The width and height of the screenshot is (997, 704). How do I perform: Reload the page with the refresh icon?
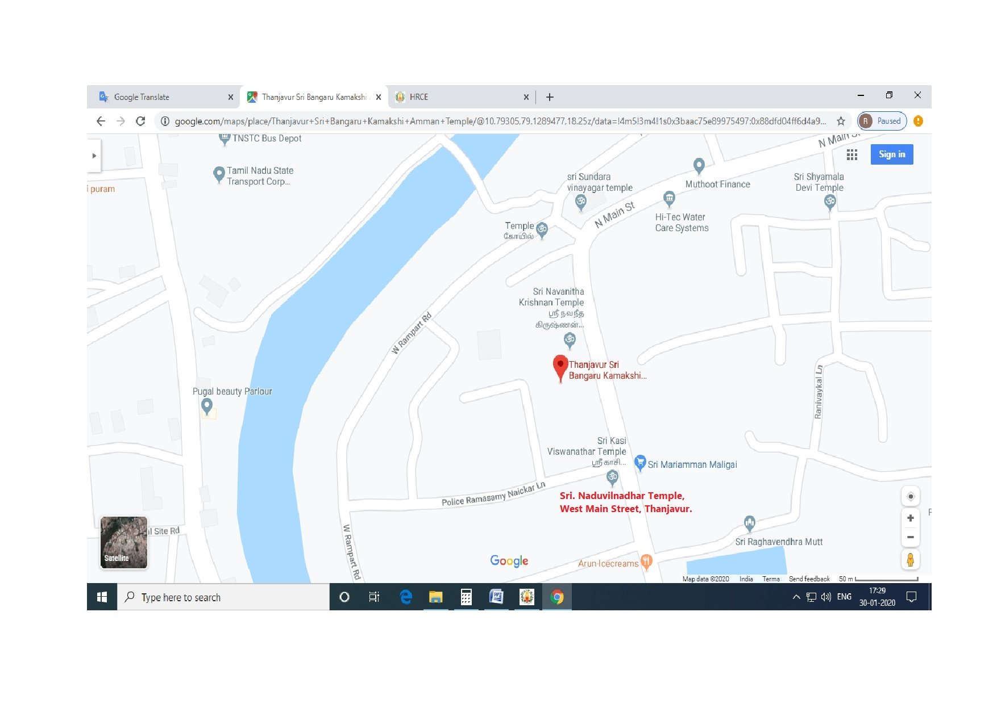[140, 121]
